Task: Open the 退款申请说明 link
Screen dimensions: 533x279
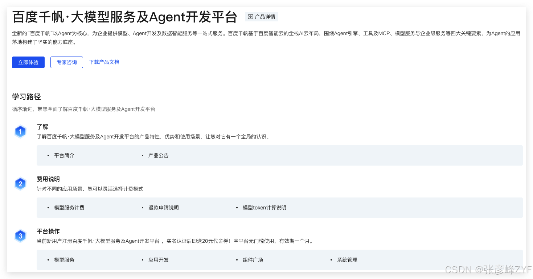Action: (x=164, y=208)
